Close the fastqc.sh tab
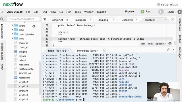This screenshot has height=102, width=182. [90, 20]
